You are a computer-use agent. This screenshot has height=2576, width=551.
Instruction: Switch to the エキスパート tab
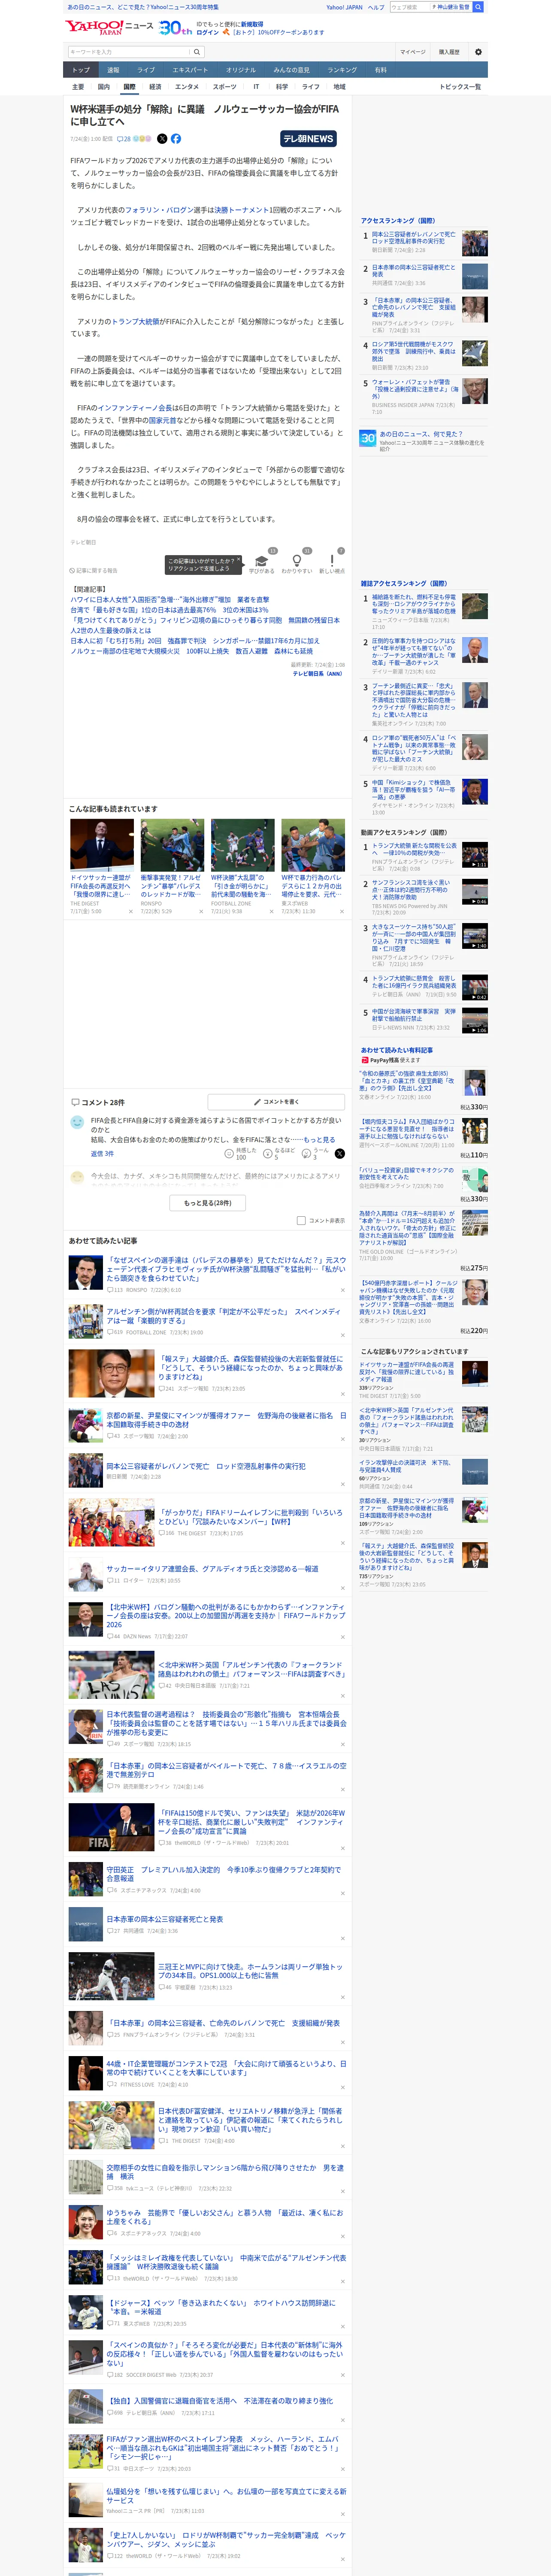(190, 70)
